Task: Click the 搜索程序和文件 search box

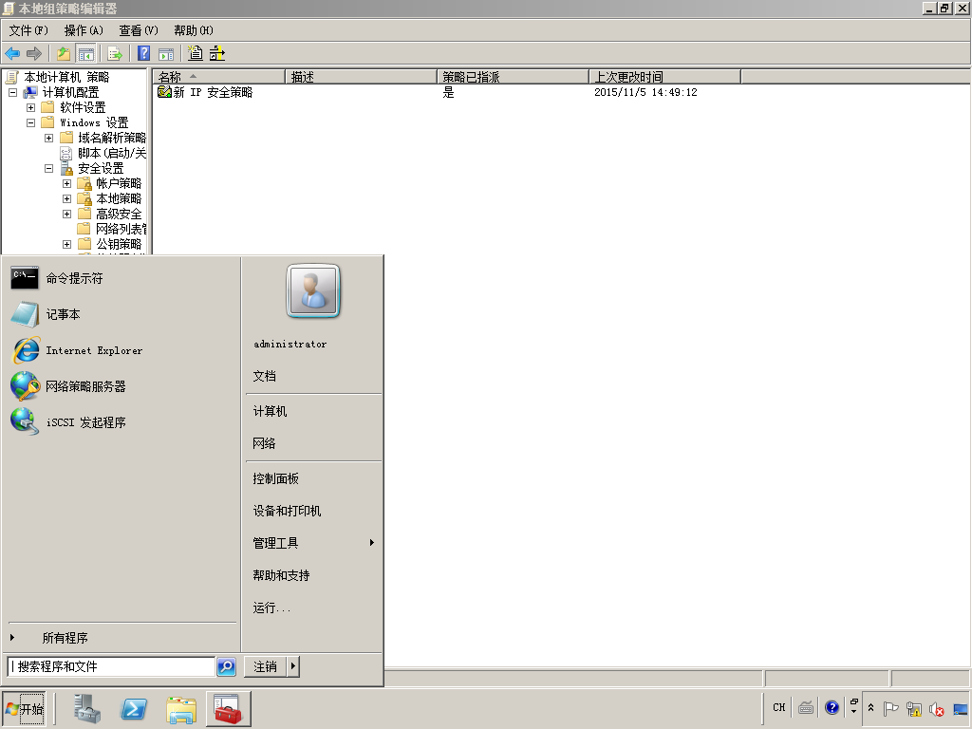Action: click(111, 667)
